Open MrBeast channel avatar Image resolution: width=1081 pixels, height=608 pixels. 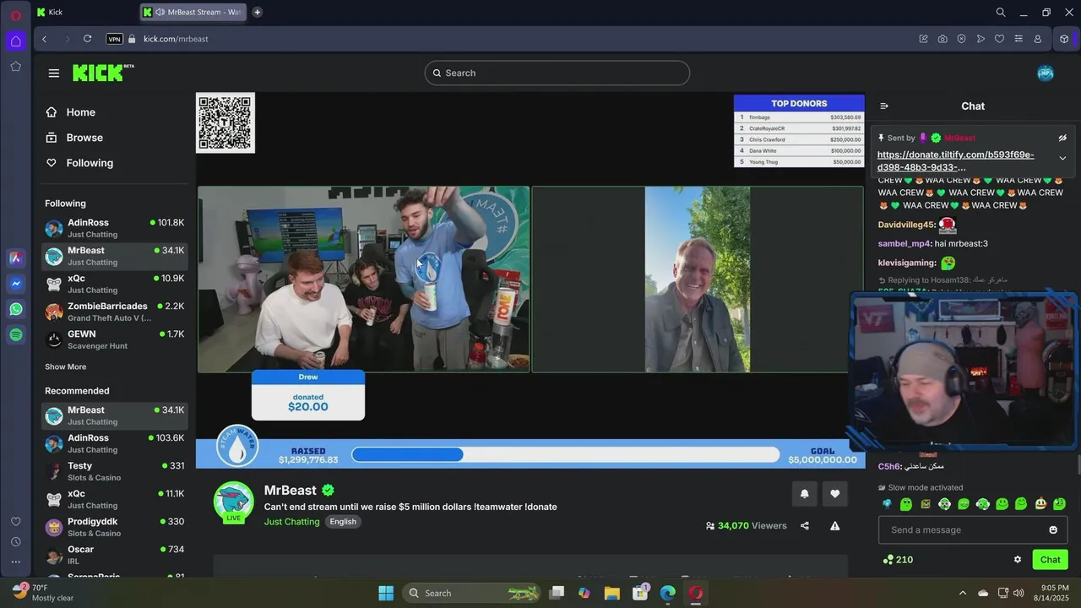(x=234, y=502)
